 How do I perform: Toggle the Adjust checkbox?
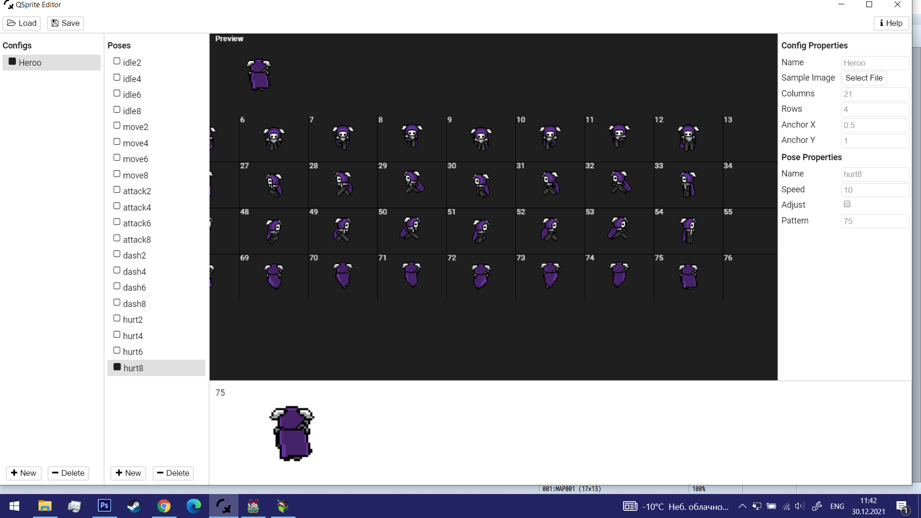847,204
